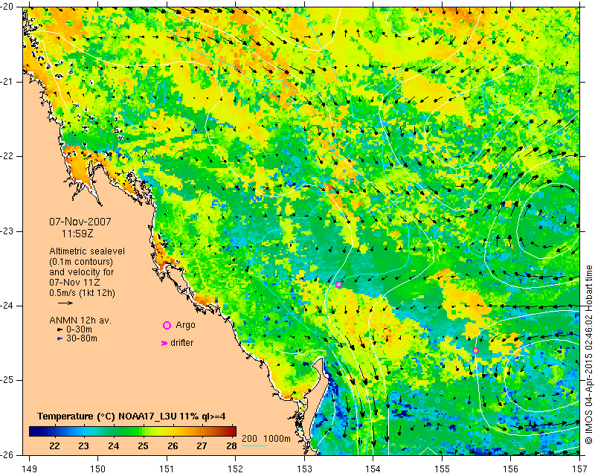The height and width of the screenshot is (476, 595).
Task: Click the "and velocity for" text
Action: coord(82,271)
